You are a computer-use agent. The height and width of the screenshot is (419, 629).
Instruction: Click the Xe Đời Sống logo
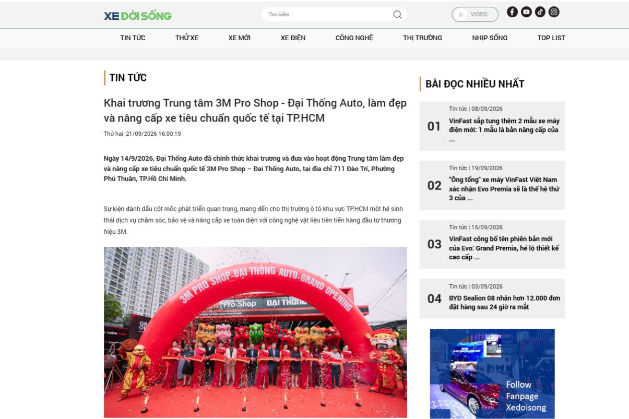(138, 16)
